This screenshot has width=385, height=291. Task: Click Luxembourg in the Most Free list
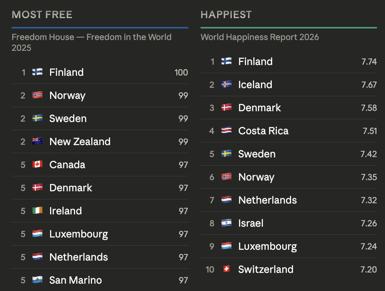tap(79, 234)
